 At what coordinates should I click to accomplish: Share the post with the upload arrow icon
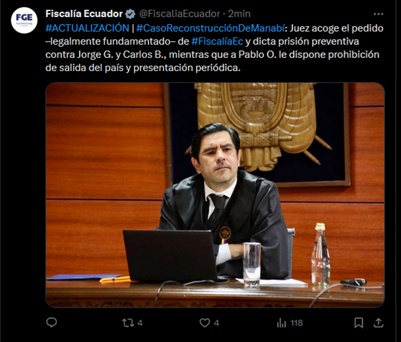pos(378,323)
